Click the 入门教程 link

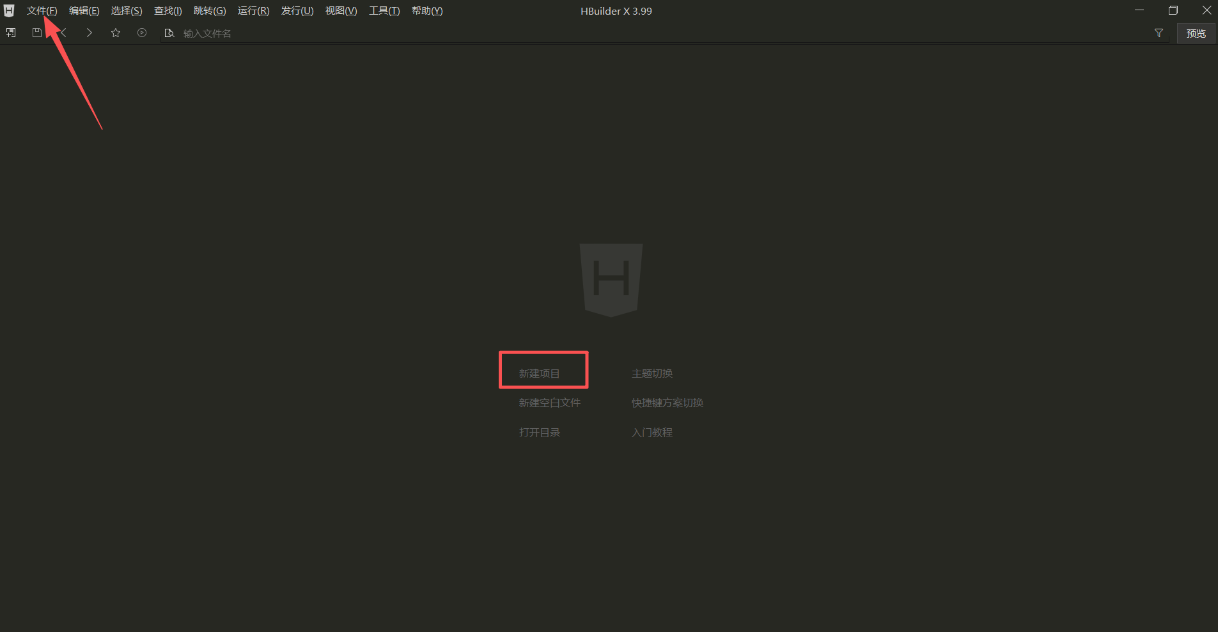[652, 432]
